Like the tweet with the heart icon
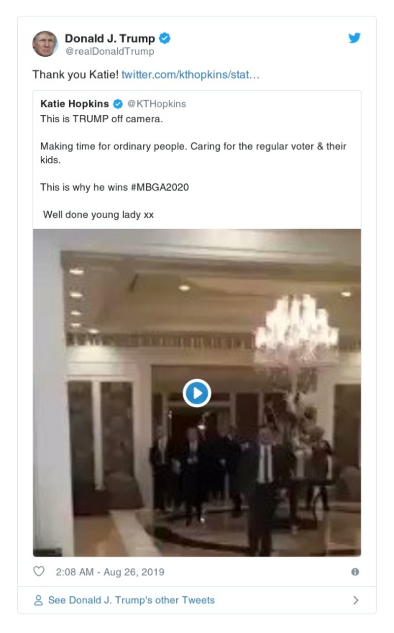Image resolution: width=394 pixels, height=633 pixels. pos(38,571)
